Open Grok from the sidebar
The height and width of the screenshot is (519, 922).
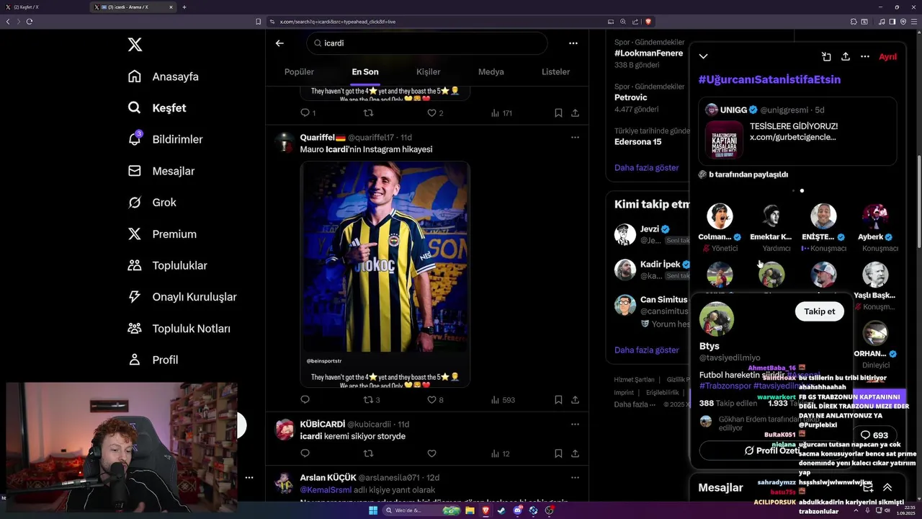pos(152,203)
